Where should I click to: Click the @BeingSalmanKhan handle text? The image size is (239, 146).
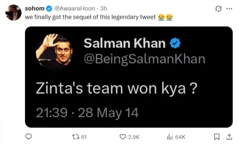[x=144, y=59]
